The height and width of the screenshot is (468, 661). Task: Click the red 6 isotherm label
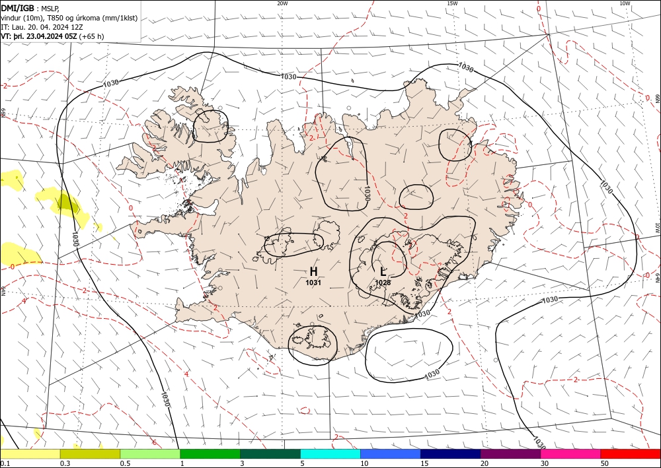pyautogui.click(x=154, y=442)
